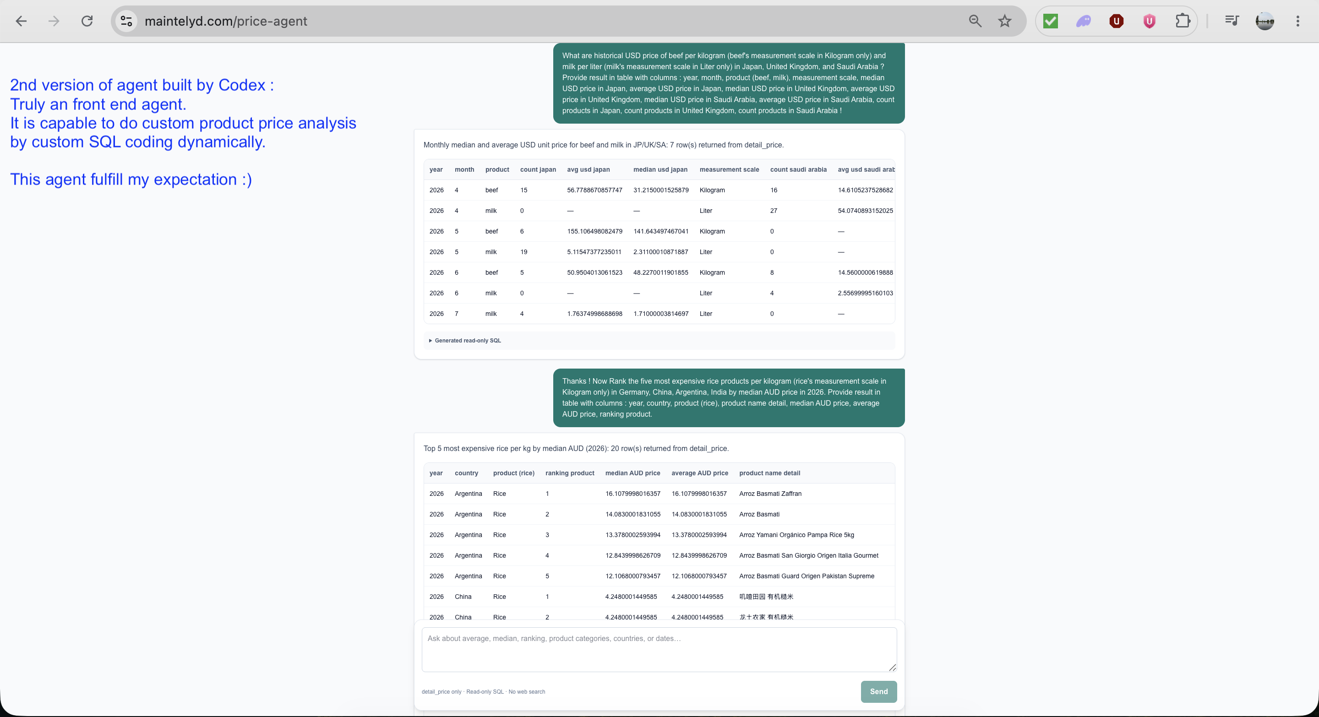The width and height of the screenshot is (1319, 717).
Task: Open the dark red uBlock extension icon
Action: click(x=1116, y=21)
